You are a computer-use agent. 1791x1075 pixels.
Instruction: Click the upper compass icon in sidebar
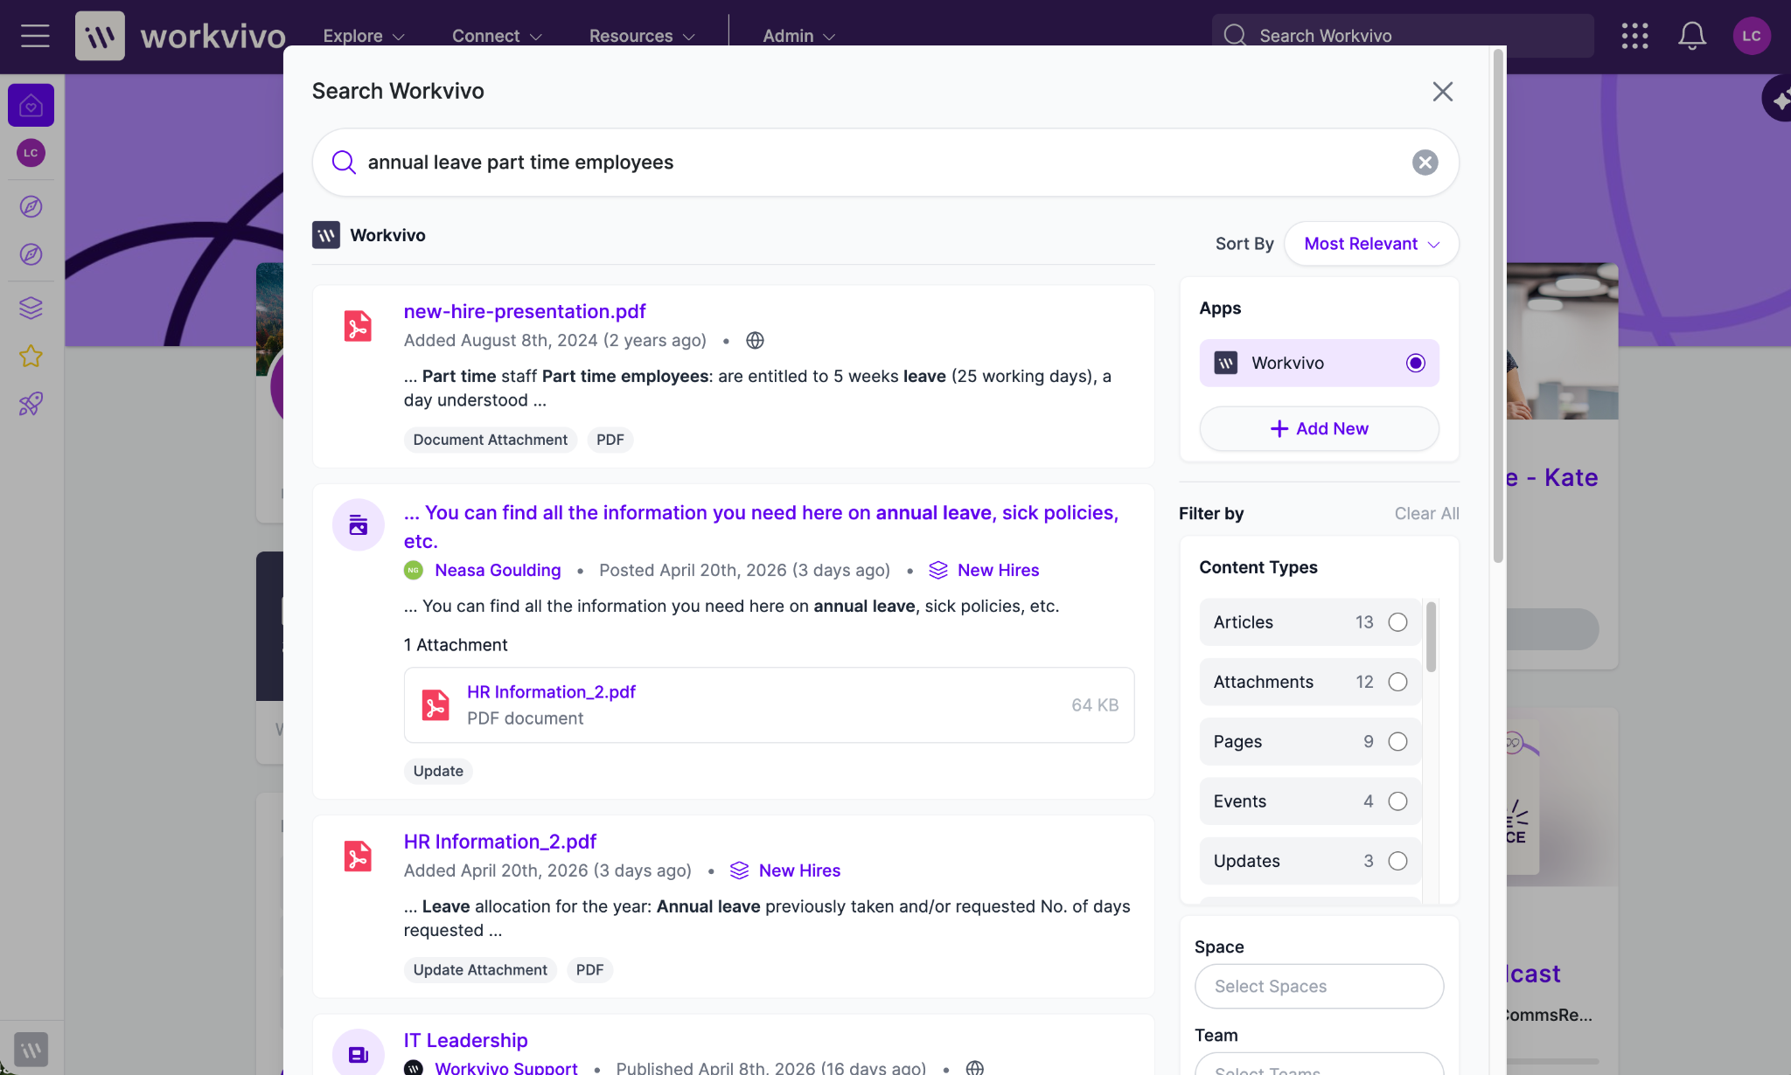click(x=31, y=206)
